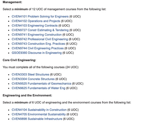
Task: Open CVEN4102 Operations and Projects link
Action: (x=36, y=21)
